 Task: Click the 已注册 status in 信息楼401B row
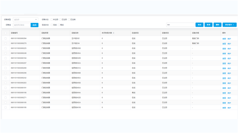coord(165,107)
